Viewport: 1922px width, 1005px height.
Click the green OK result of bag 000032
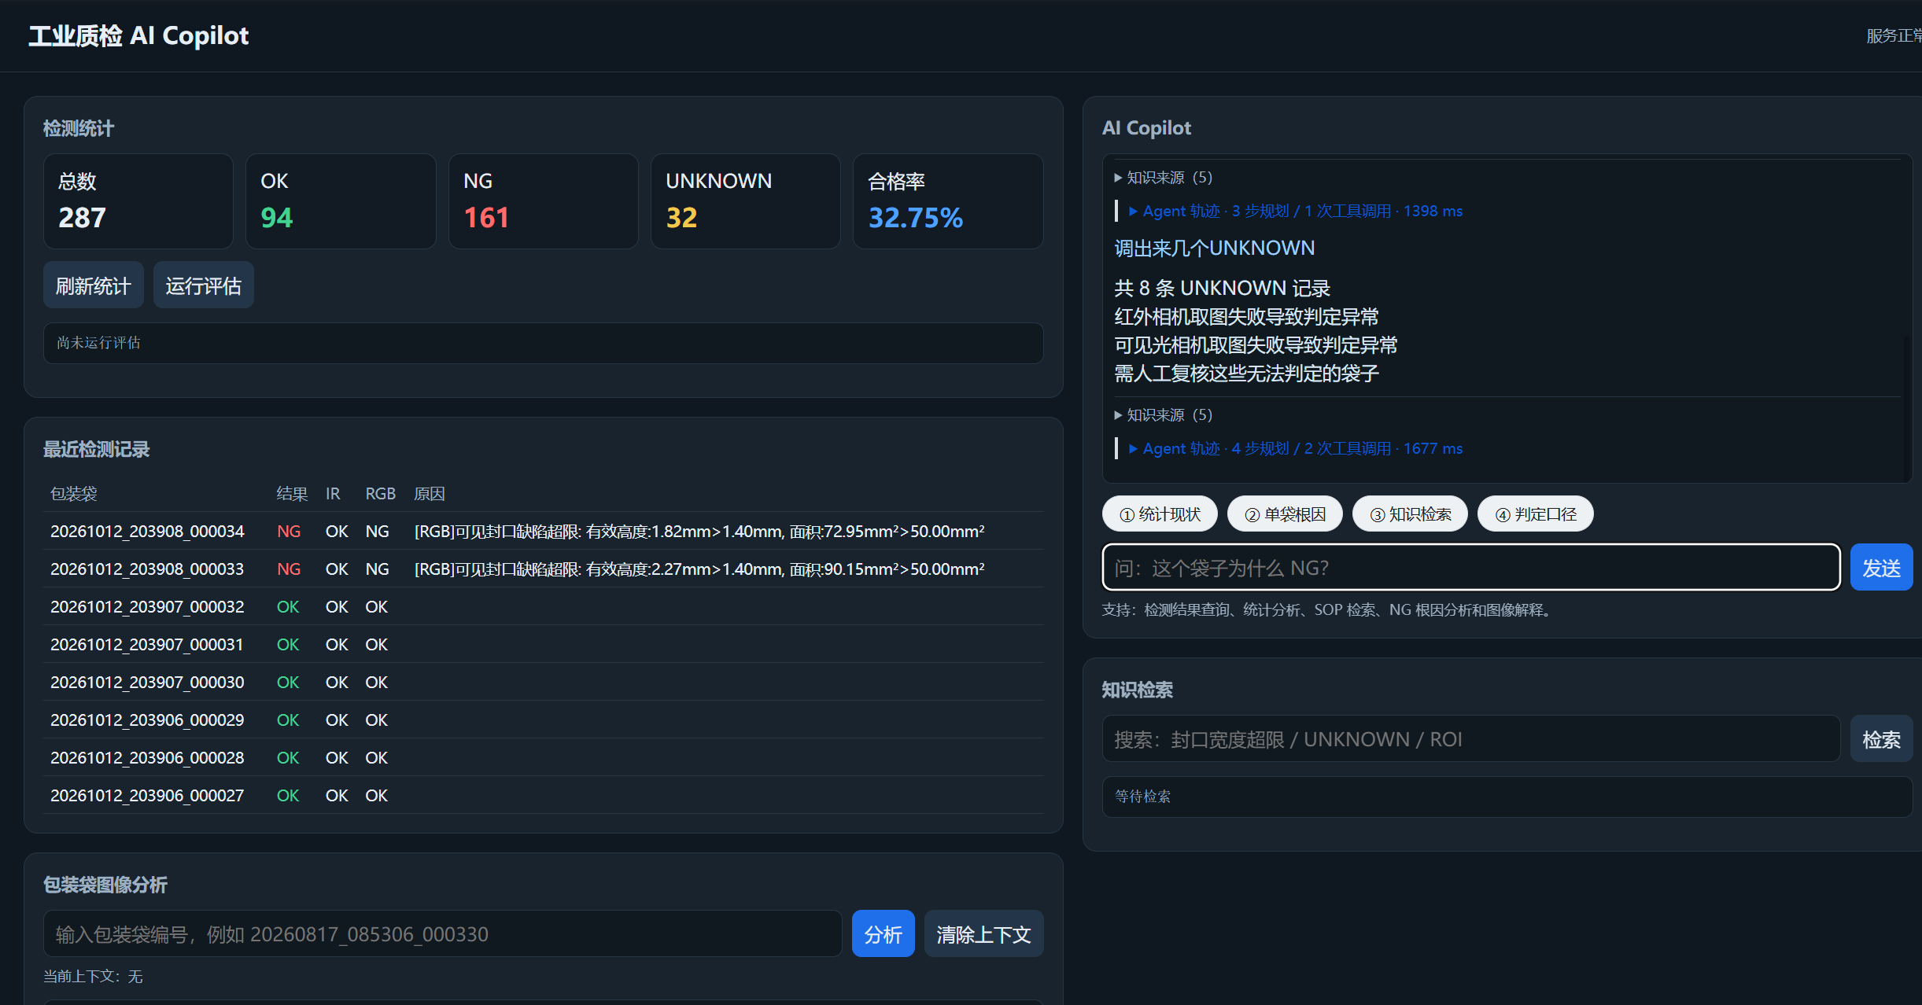[x=288, y=606]
